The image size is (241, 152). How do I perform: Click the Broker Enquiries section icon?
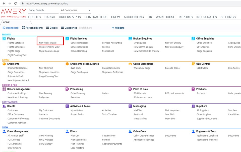130,38
